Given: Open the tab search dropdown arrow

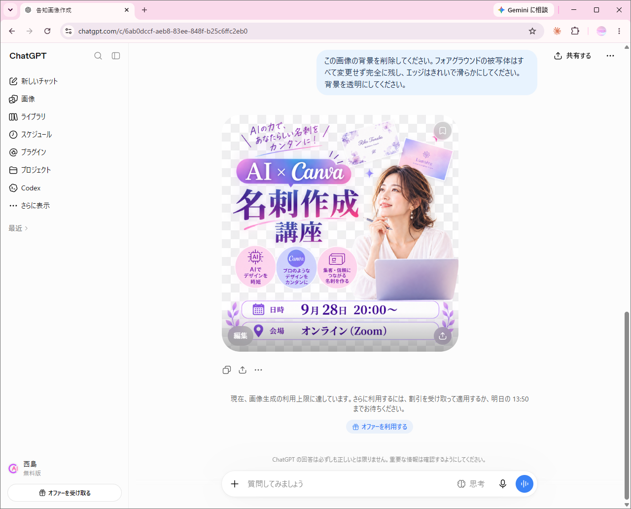Looking at the screenshot, I should click(x=10, y=10).
